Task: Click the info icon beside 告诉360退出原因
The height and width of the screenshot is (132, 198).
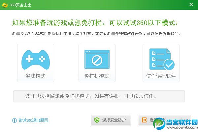Action: [14, 120]
